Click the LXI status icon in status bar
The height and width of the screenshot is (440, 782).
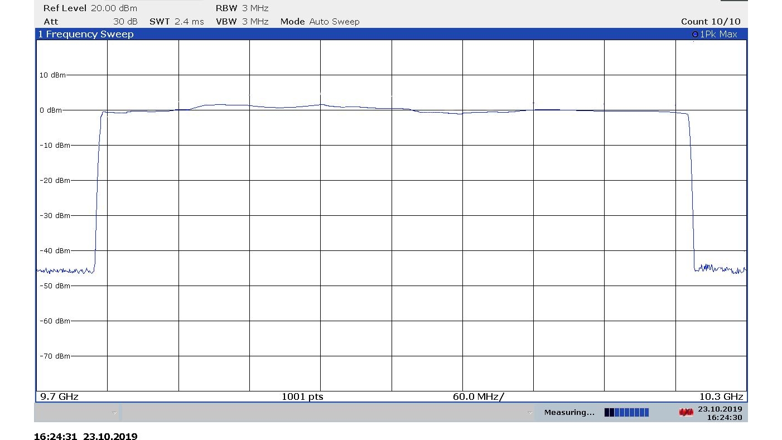coord(686,413)
